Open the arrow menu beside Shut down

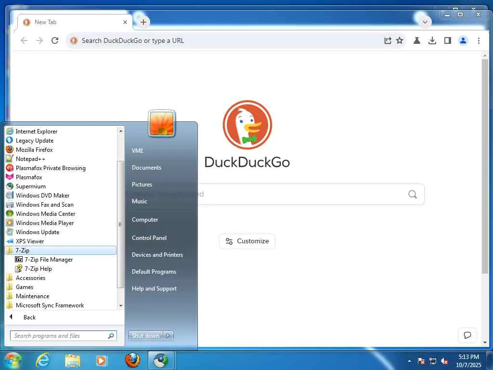(x=168, y=336)
